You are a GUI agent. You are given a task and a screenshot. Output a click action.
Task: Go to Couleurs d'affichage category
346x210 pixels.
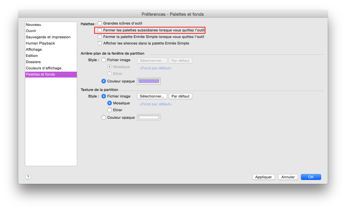point(43,68)
